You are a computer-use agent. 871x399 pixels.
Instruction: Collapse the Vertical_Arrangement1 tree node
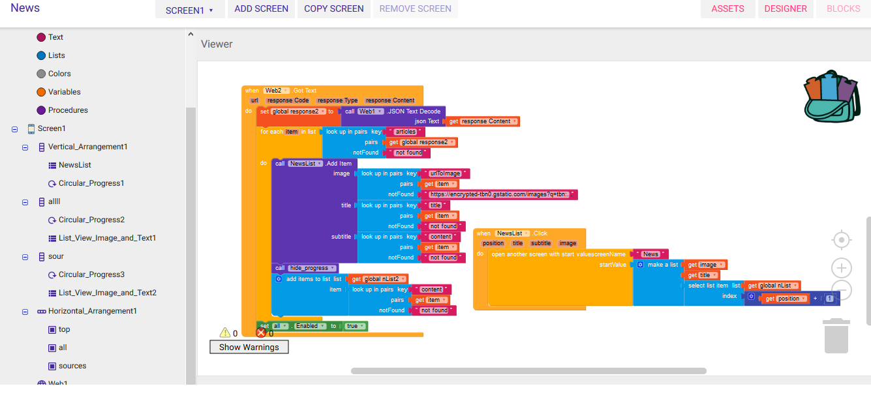coord(25,147)
